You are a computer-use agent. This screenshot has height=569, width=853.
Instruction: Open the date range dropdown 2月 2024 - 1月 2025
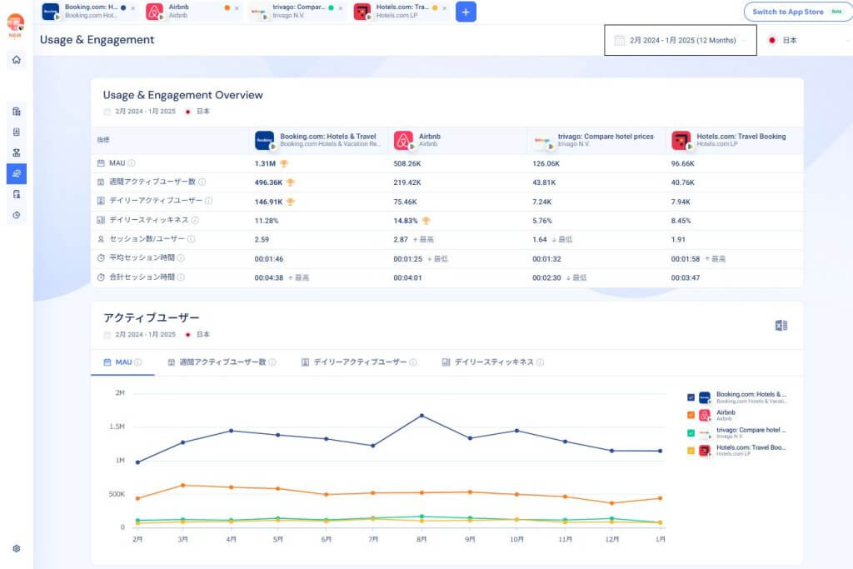click(680, 40)
